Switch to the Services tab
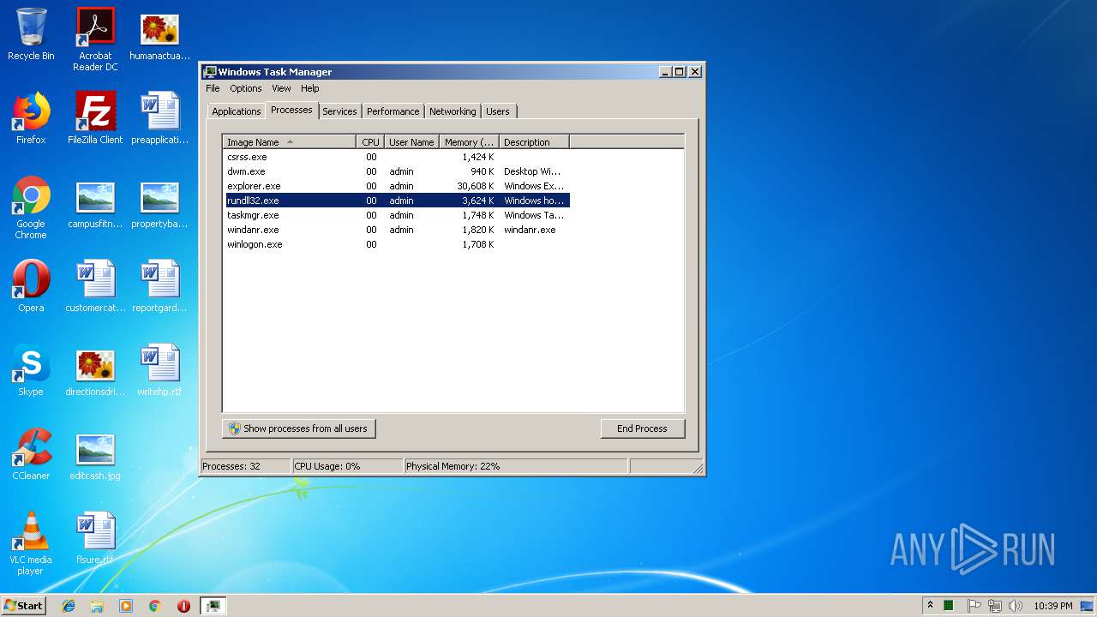The height and width of the screenshot is (617, 1097). [339, 111]
